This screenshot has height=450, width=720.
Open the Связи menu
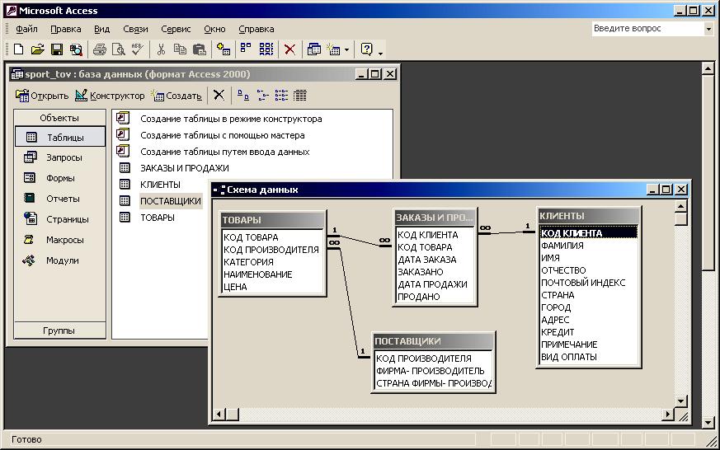pyautogui.click(x=135, y=29)
